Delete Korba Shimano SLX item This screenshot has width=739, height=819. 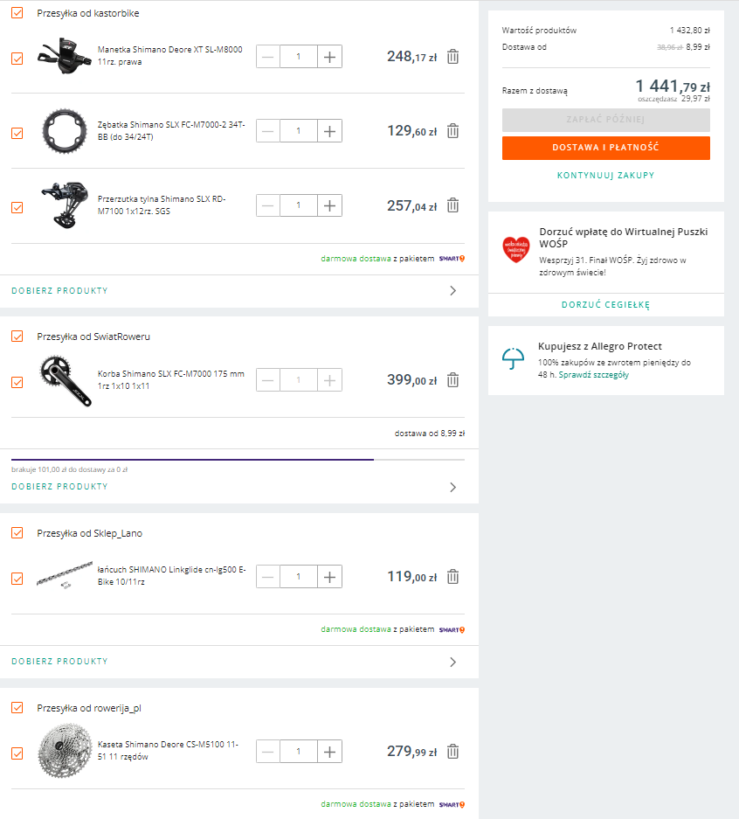tap(452, 380)
